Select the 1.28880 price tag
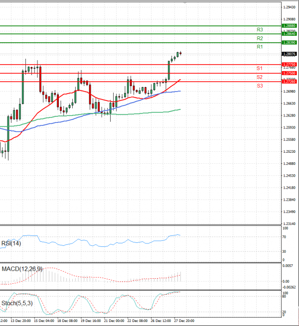299x326 pixels. coord(289,26)
